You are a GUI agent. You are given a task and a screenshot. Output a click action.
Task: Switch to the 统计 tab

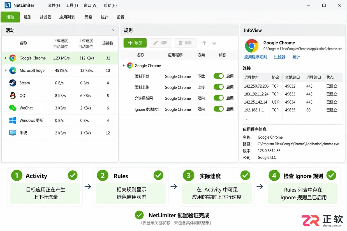pos(105,17)
